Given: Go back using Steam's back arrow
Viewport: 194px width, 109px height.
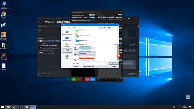Looking at the screenshot, I should [39, 22].
